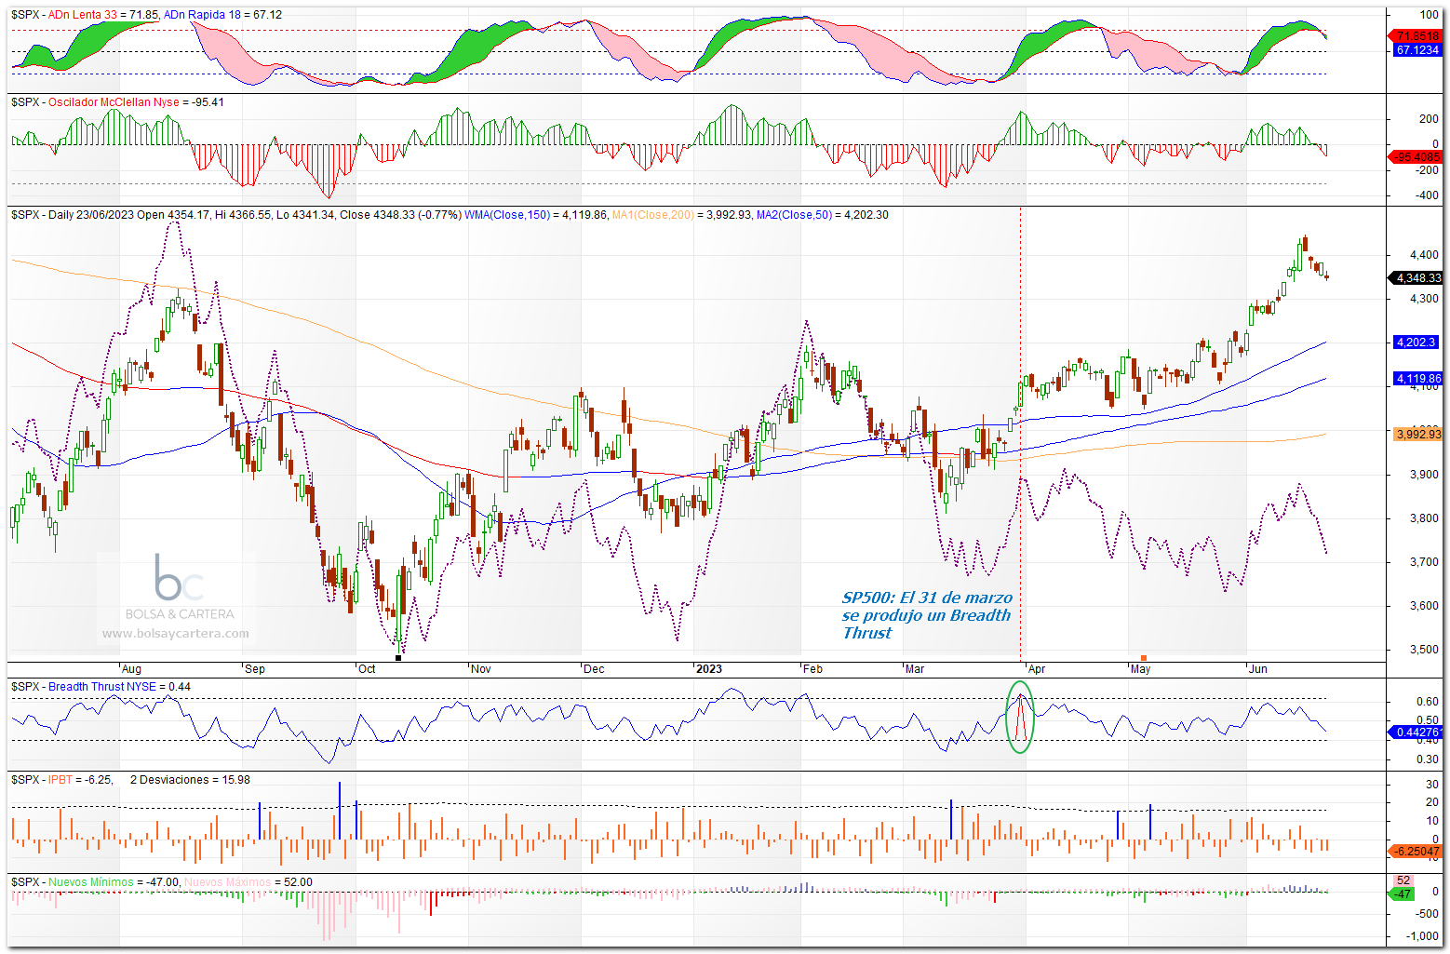Click the '2 Desviaciones = 15.98' label
The width and height of the screenshot is (1450, 954).
click(x=190, y=780)
